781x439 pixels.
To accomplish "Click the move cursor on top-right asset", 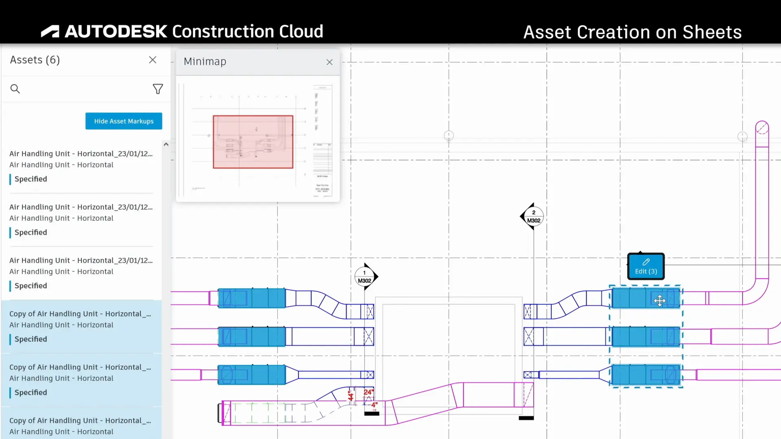I will click(660, 300).
